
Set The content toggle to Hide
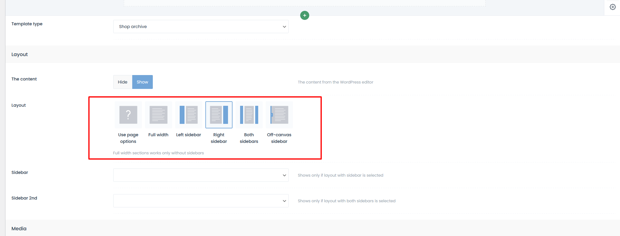[x=123, y=82]
